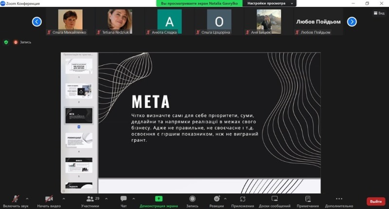Open Доски сообщений whiteboards
The width and height of the screenshot is (389, 209).
[275, 202]
